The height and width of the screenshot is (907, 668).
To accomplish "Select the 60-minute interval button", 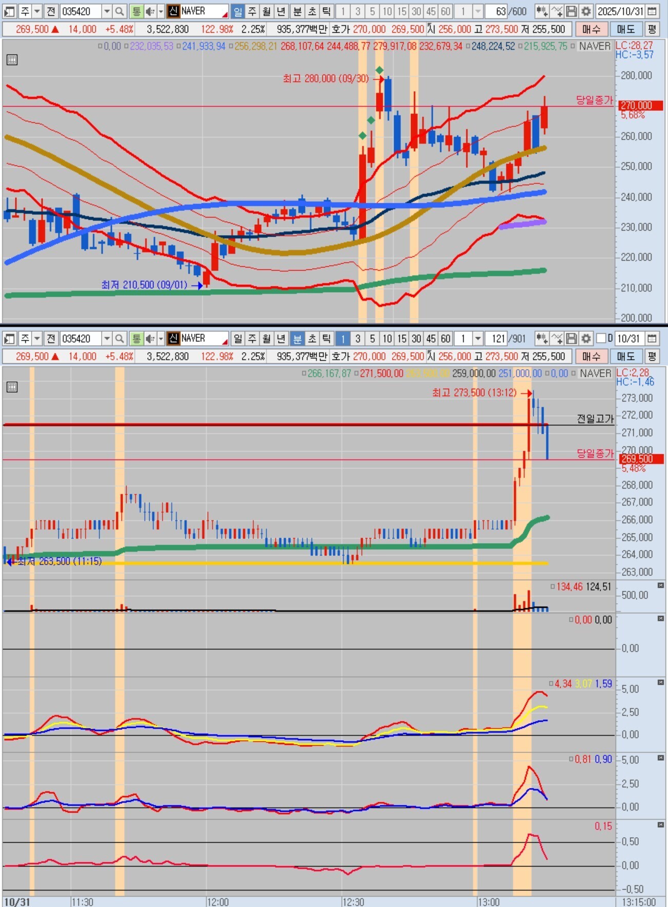I will pyautogui.click(x=445, y=339).
